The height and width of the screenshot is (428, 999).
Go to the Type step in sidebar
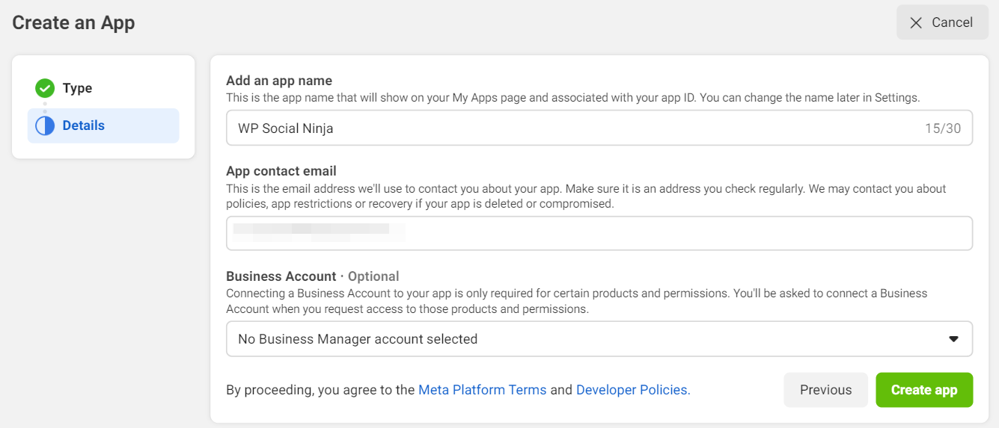click(77, 88)
